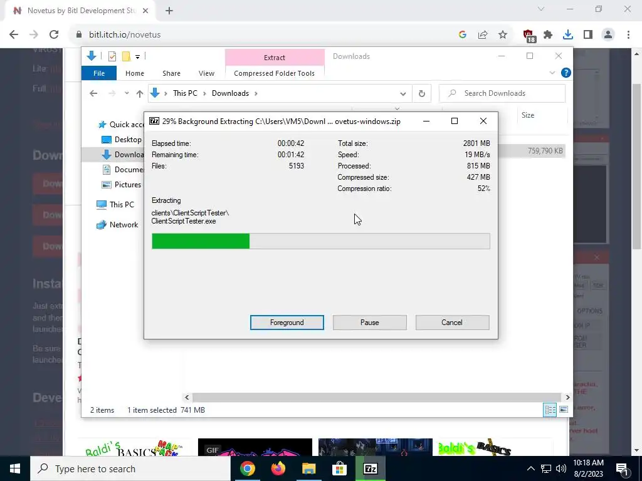The height and width of the screenshot is (481, 642).
Task: Click taskbar search box
Action: tap(130, 468)
